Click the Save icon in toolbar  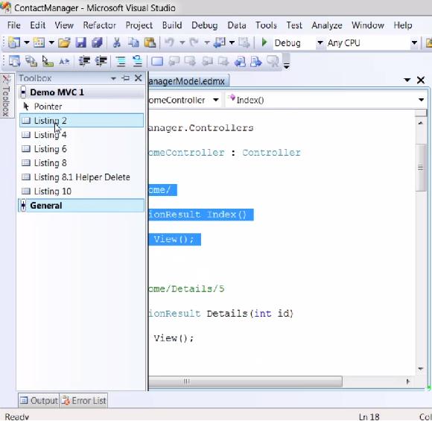click(81, 42)
